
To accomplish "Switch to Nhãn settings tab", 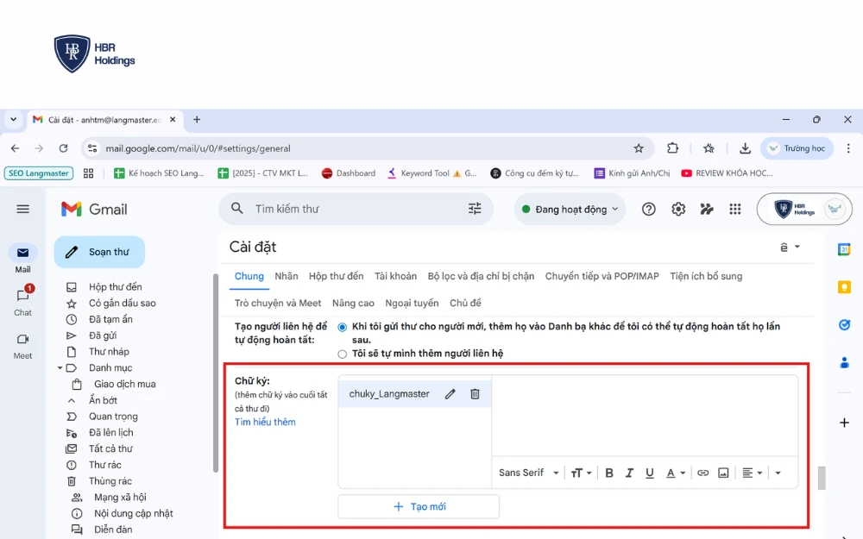I will coord(287,276).
